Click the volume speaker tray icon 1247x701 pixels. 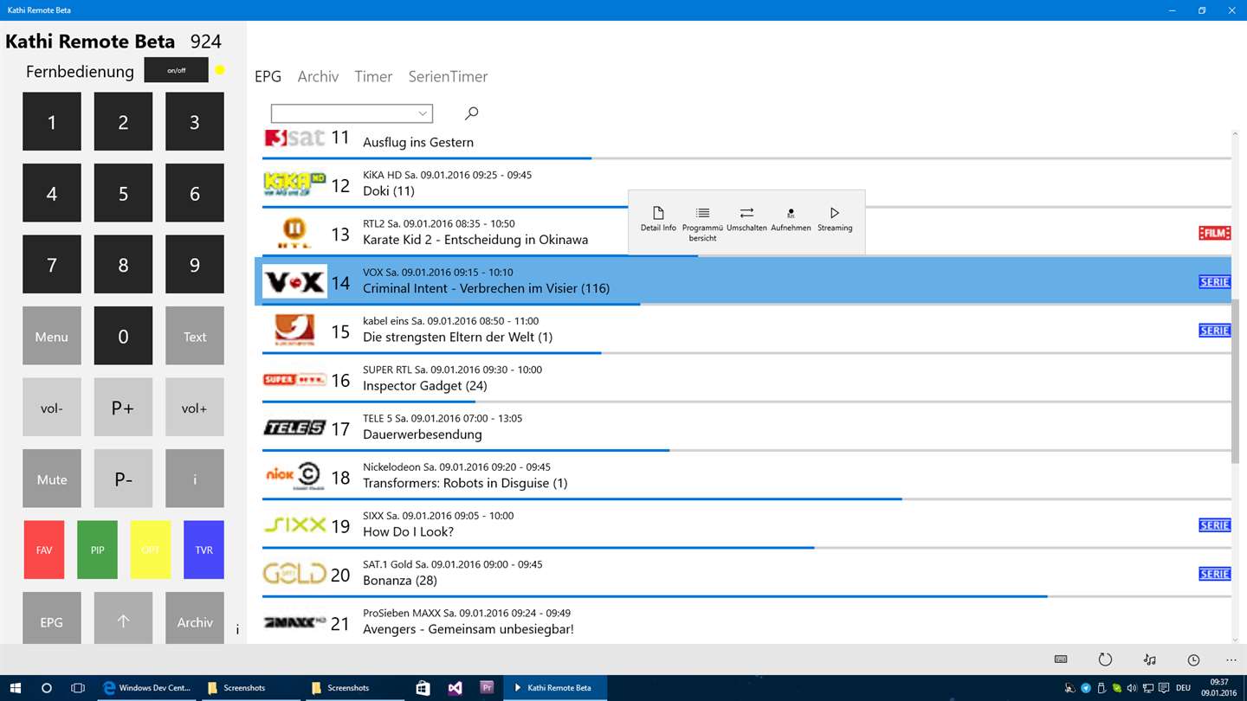(1132, 688)
